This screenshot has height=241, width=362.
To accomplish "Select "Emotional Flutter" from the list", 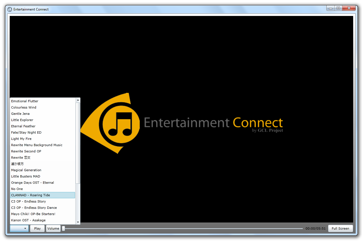I will point(25,101).
